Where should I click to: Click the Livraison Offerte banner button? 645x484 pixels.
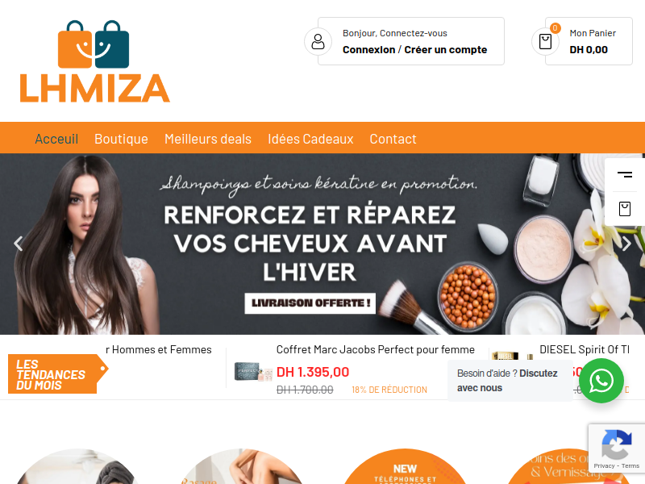pos(310,303)
